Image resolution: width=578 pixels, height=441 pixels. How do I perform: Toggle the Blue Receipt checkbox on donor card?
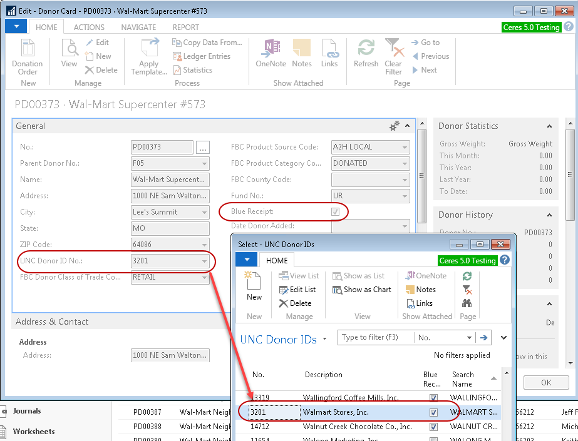coord(336,212)
